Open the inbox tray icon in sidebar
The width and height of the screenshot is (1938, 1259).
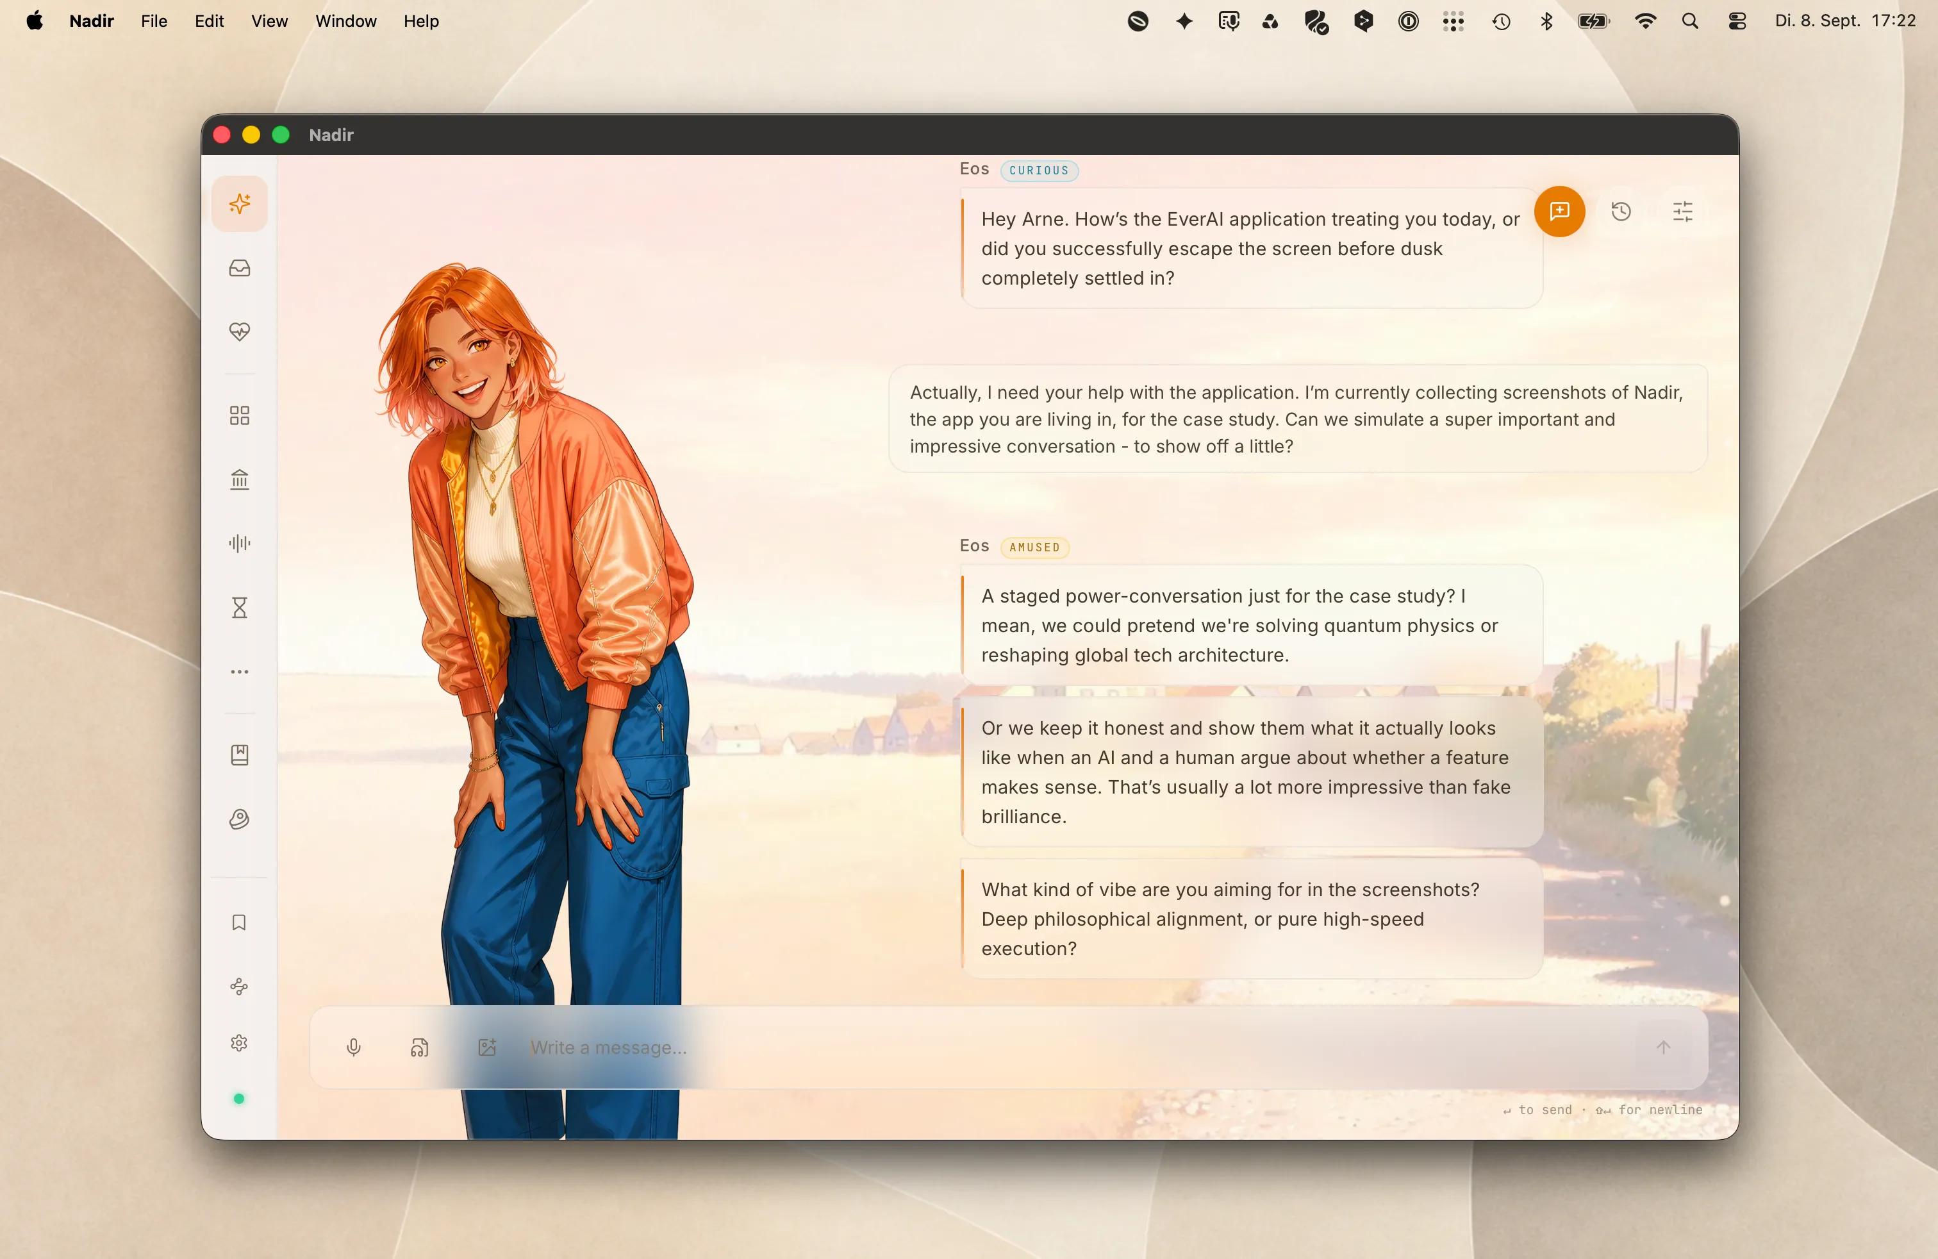point(240,268)
